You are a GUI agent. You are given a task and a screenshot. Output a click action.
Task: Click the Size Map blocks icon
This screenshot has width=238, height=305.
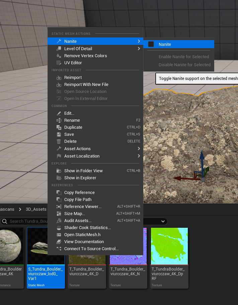tap(59, 214)
